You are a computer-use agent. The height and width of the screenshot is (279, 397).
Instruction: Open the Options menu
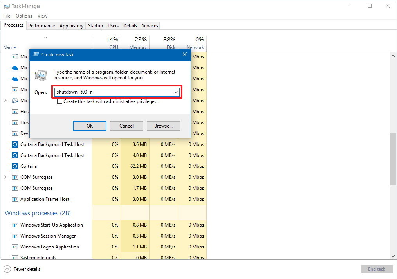click(23, 16)
